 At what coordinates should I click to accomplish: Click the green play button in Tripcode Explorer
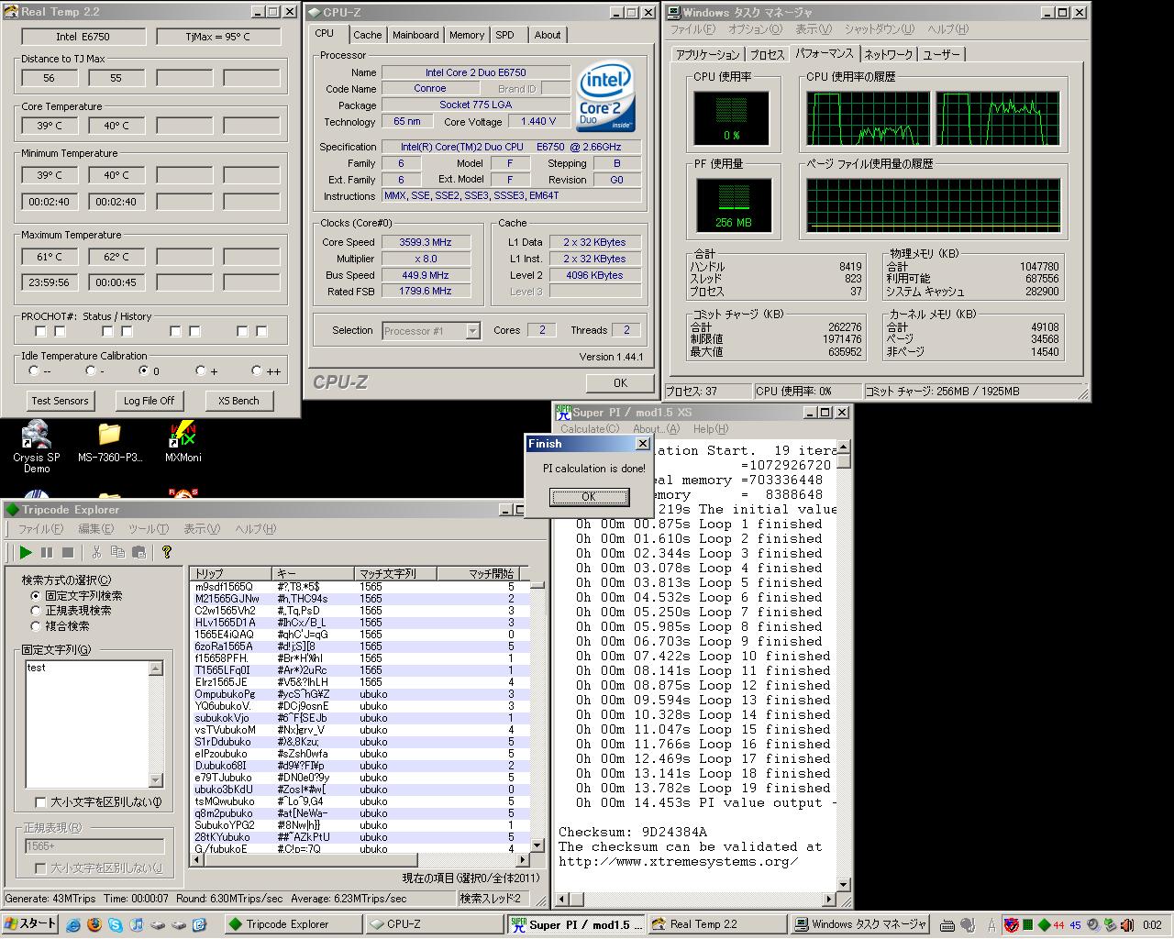[x=26, y=552]
